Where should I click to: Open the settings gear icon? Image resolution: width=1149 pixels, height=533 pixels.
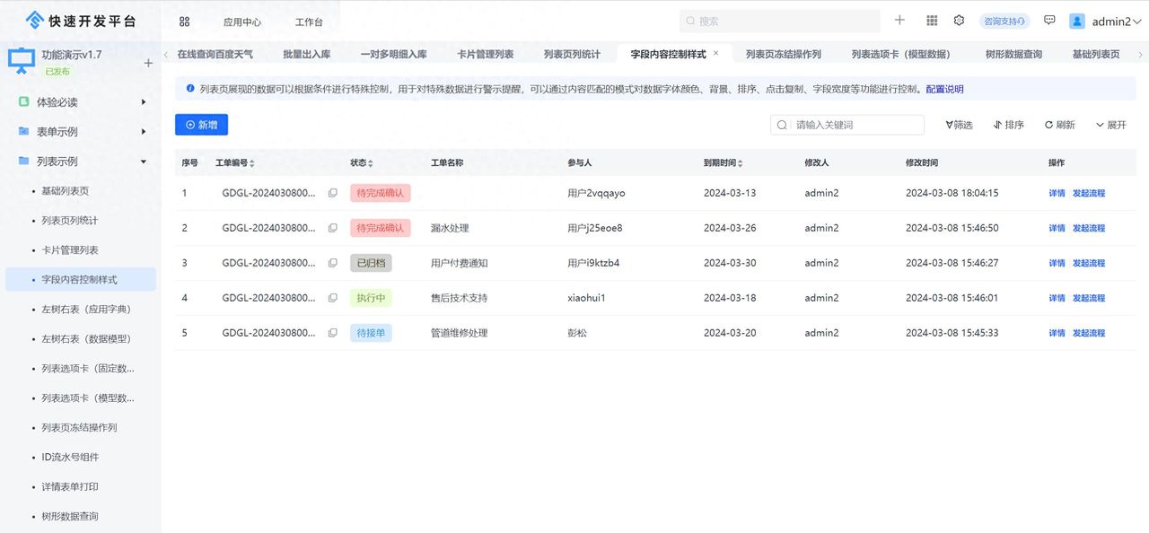click(959, 20)
